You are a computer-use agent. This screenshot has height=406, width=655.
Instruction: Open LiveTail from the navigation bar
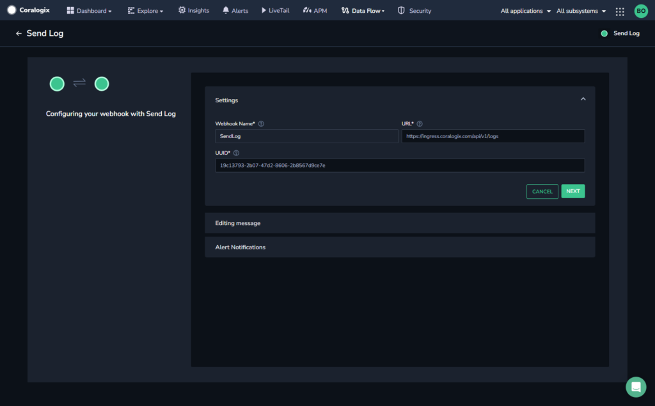pyautogui.click(x=275, y=10)
